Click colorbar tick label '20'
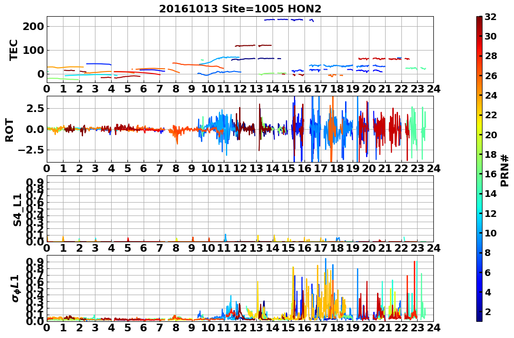Viewport: 514px width, 338px height. click(x=491, y=134)
